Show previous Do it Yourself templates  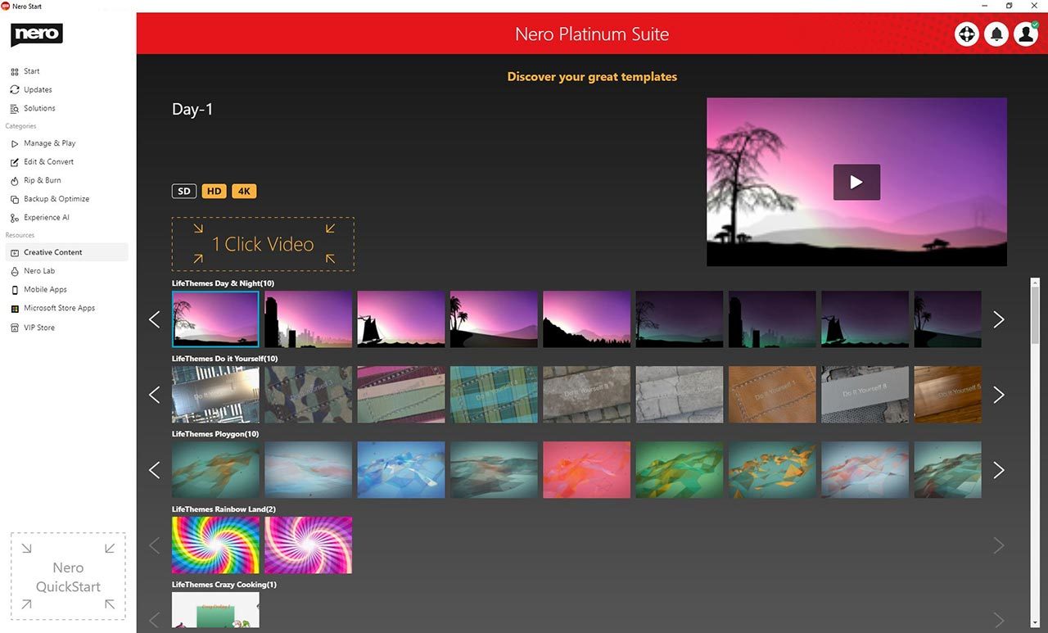click(x=155, y=395)
